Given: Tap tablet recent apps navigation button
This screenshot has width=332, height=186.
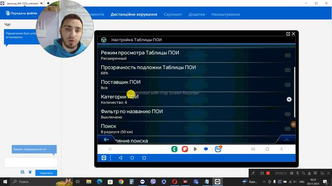Looking at the screenshot, I should [253, 149].
